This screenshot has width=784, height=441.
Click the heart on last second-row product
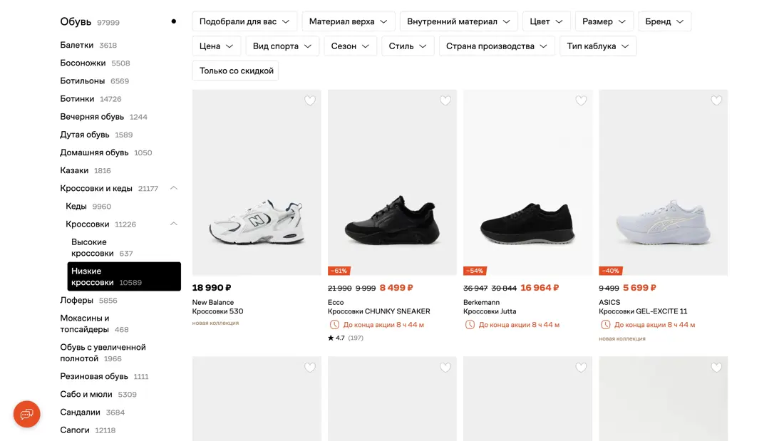click(x=716, y=368)
